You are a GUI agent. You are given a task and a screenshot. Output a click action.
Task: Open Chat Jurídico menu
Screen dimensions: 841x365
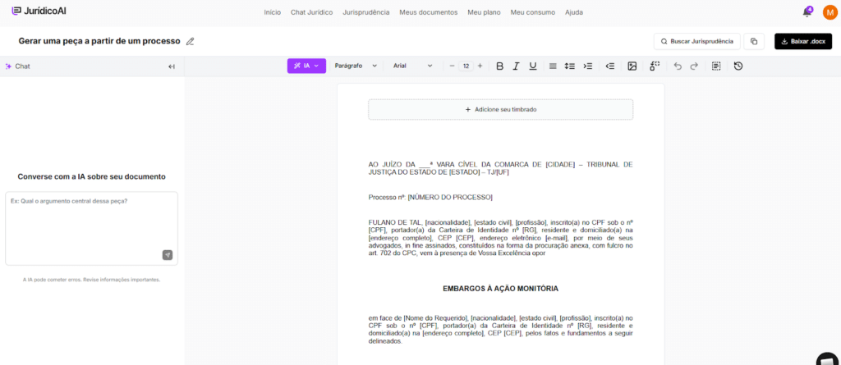[311, 12]
